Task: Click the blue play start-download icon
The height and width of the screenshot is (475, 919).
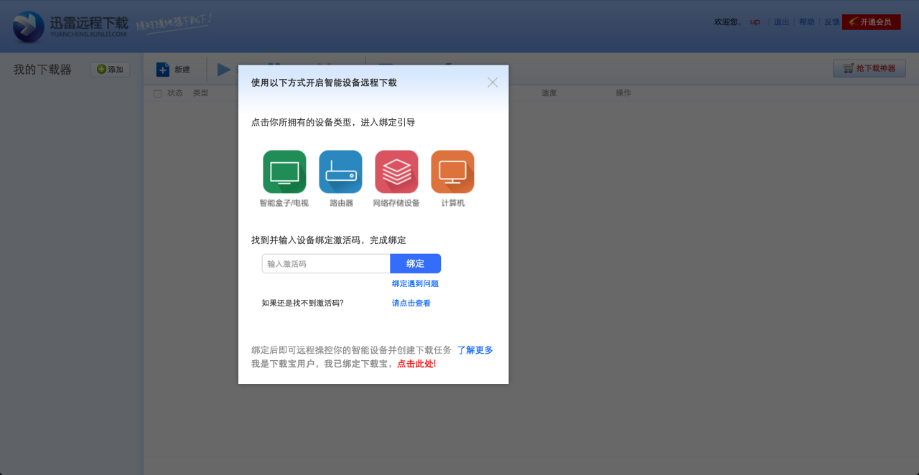Action: (223, 69)
